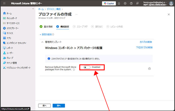175x111 pixels.
Task: Open デバイス in the sidebar
Action: coord(8,33)
